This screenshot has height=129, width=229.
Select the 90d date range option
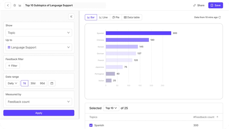click(42, 83)
